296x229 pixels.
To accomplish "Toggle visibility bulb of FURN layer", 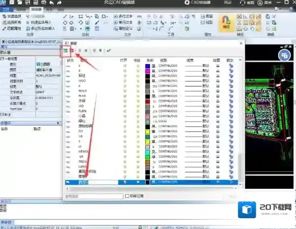I will tap(125, 111).
